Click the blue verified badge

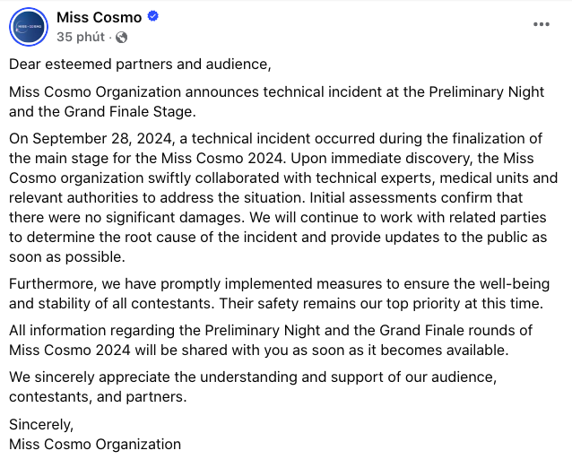point(154,17)
